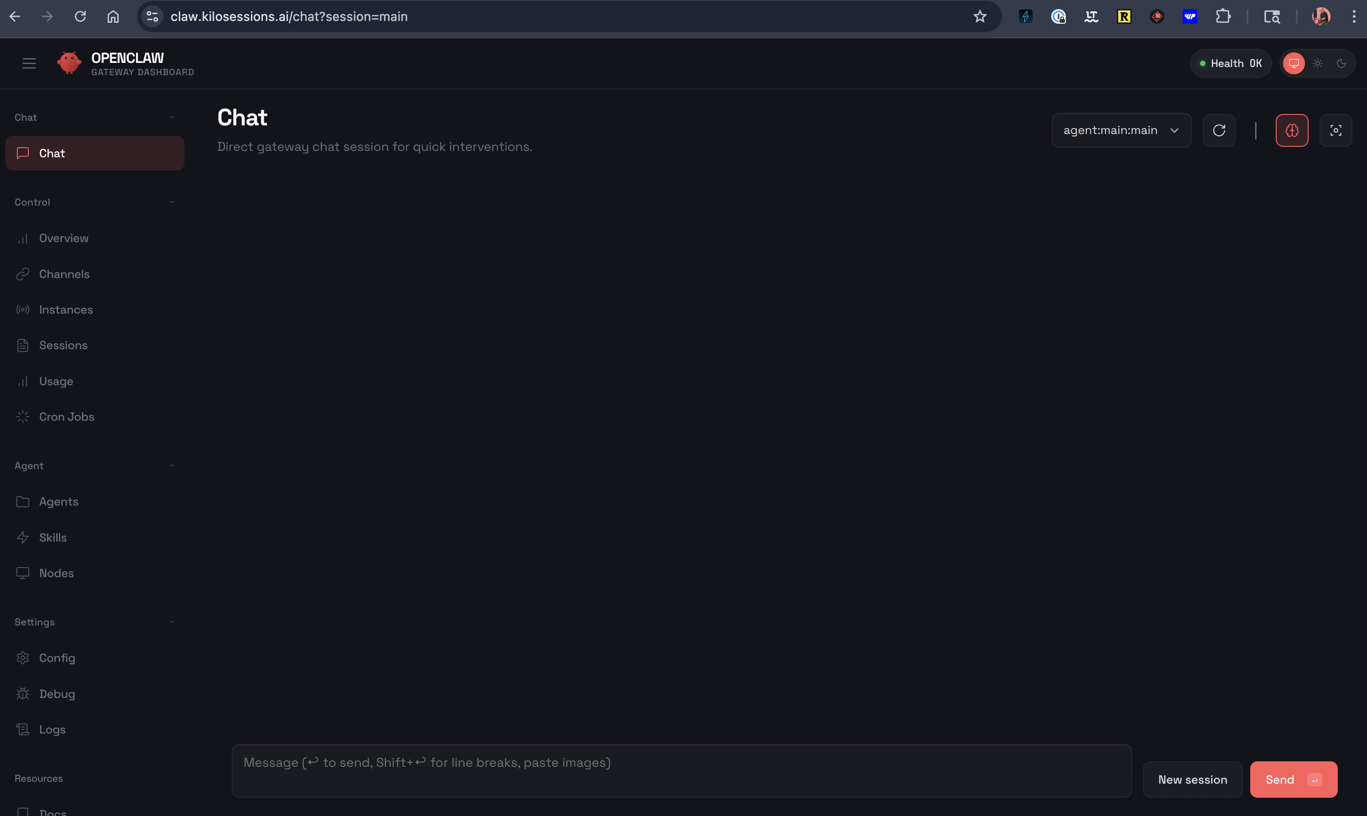Screen dimensions: 1367x816
Task: Select the dark theme moon icon
Action: [x=1341, y=64]
